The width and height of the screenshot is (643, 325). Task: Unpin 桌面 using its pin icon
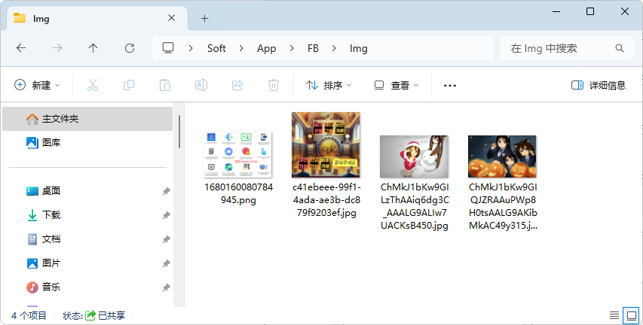pyautogui.click(x=166, y=191)
